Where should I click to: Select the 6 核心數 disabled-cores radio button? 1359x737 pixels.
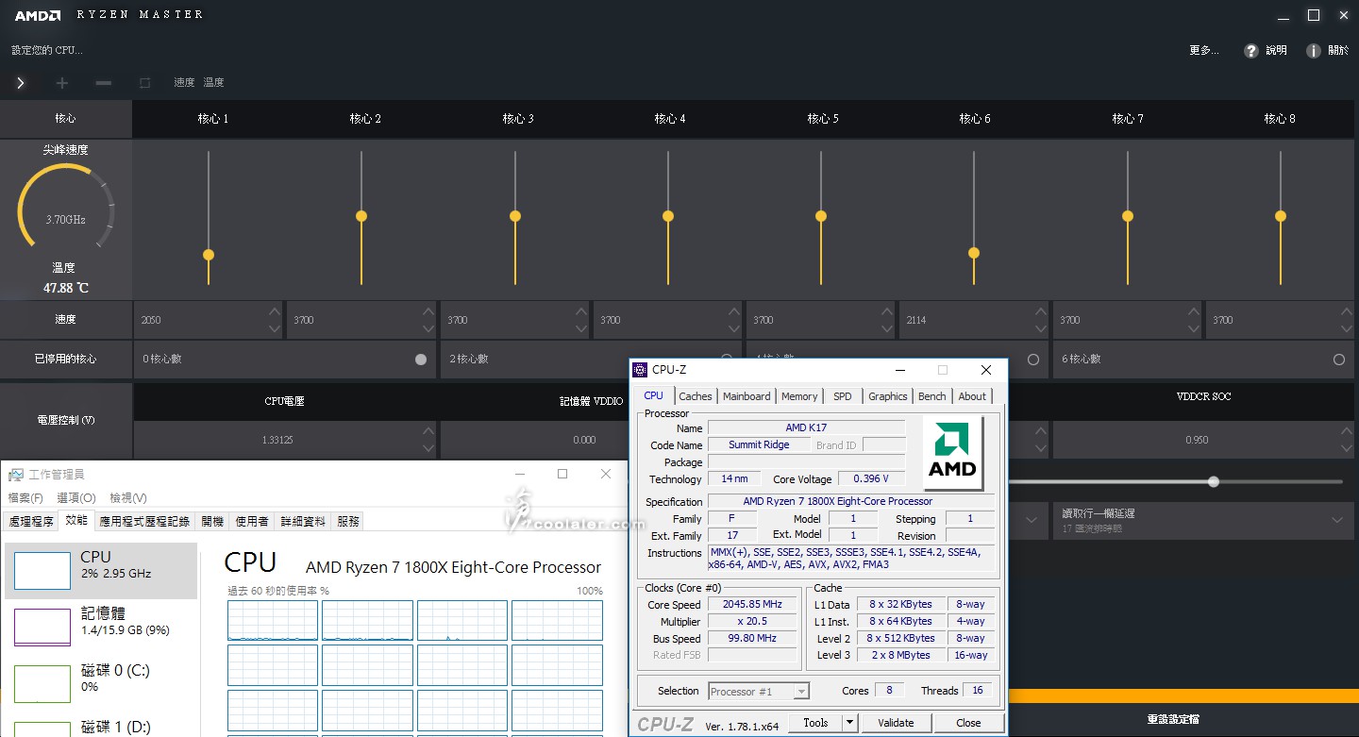coord(1339,360)
